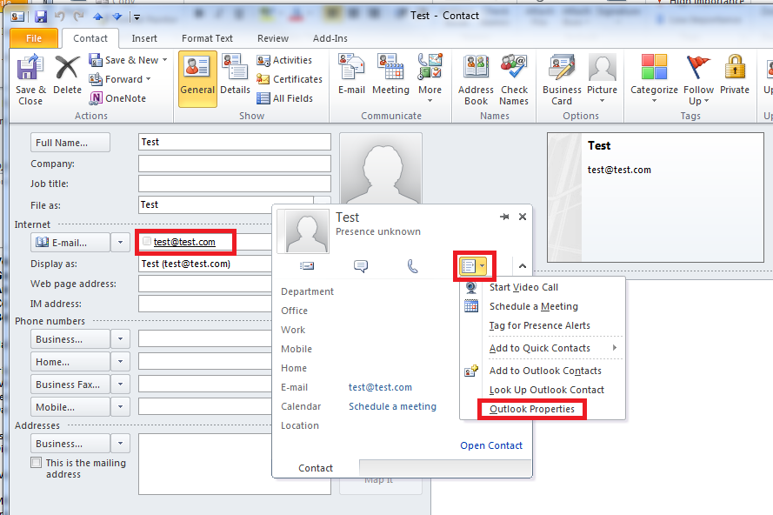The width and height of the screenshot is (773, 515).
Task: Click the Full Name button
Action: (x=71, y=142)
